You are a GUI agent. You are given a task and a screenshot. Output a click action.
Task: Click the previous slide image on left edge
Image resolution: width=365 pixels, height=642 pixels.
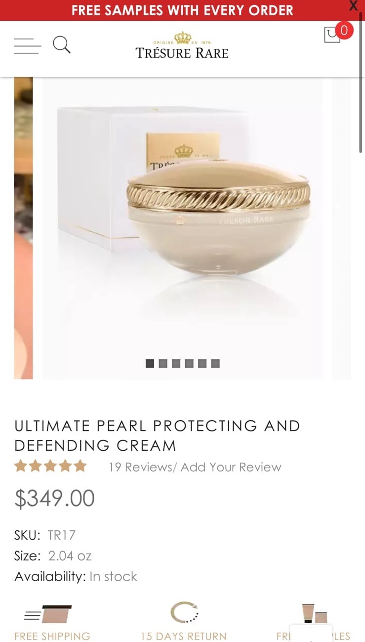23,228
